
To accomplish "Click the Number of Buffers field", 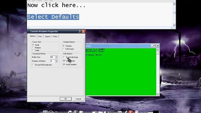I will [52, 61].
